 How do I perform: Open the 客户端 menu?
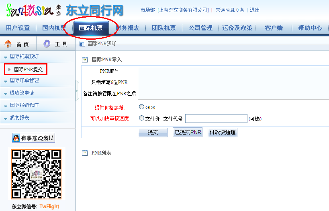(x=274, y=28)
